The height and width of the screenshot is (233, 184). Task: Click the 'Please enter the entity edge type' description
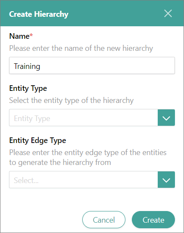[x=88, y=158]
